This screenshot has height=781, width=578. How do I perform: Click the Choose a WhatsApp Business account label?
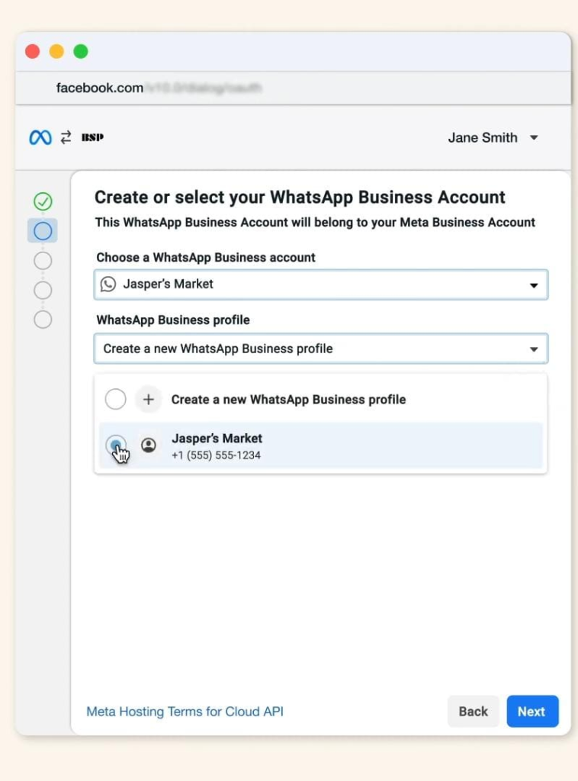point(206,258)
